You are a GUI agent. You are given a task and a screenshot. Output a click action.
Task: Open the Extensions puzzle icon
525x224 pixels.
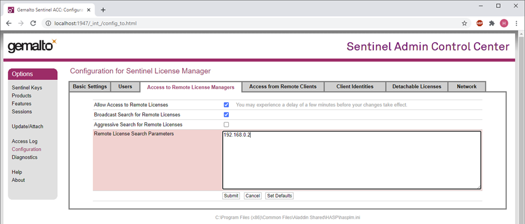[x=492, y=23]
